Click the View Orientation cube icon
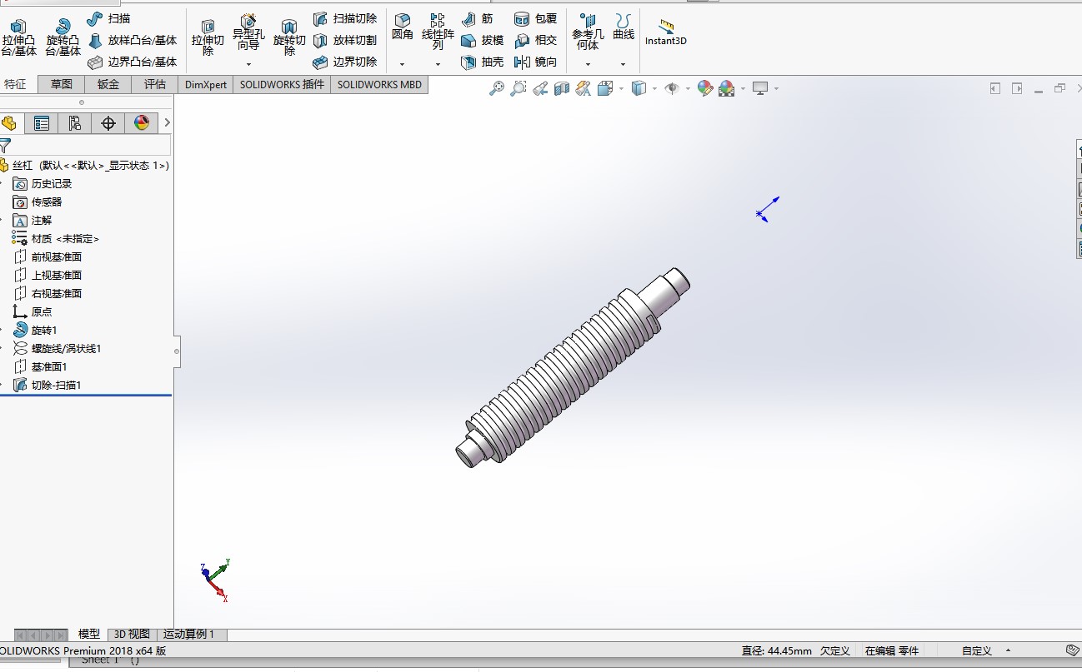 [x=604, y=88]
